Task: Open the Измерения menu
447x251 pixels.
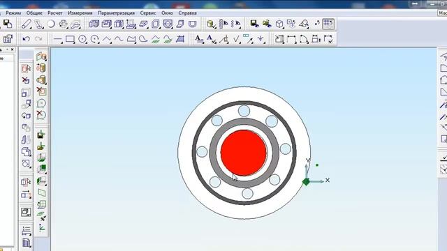Action: pos(80,13)
